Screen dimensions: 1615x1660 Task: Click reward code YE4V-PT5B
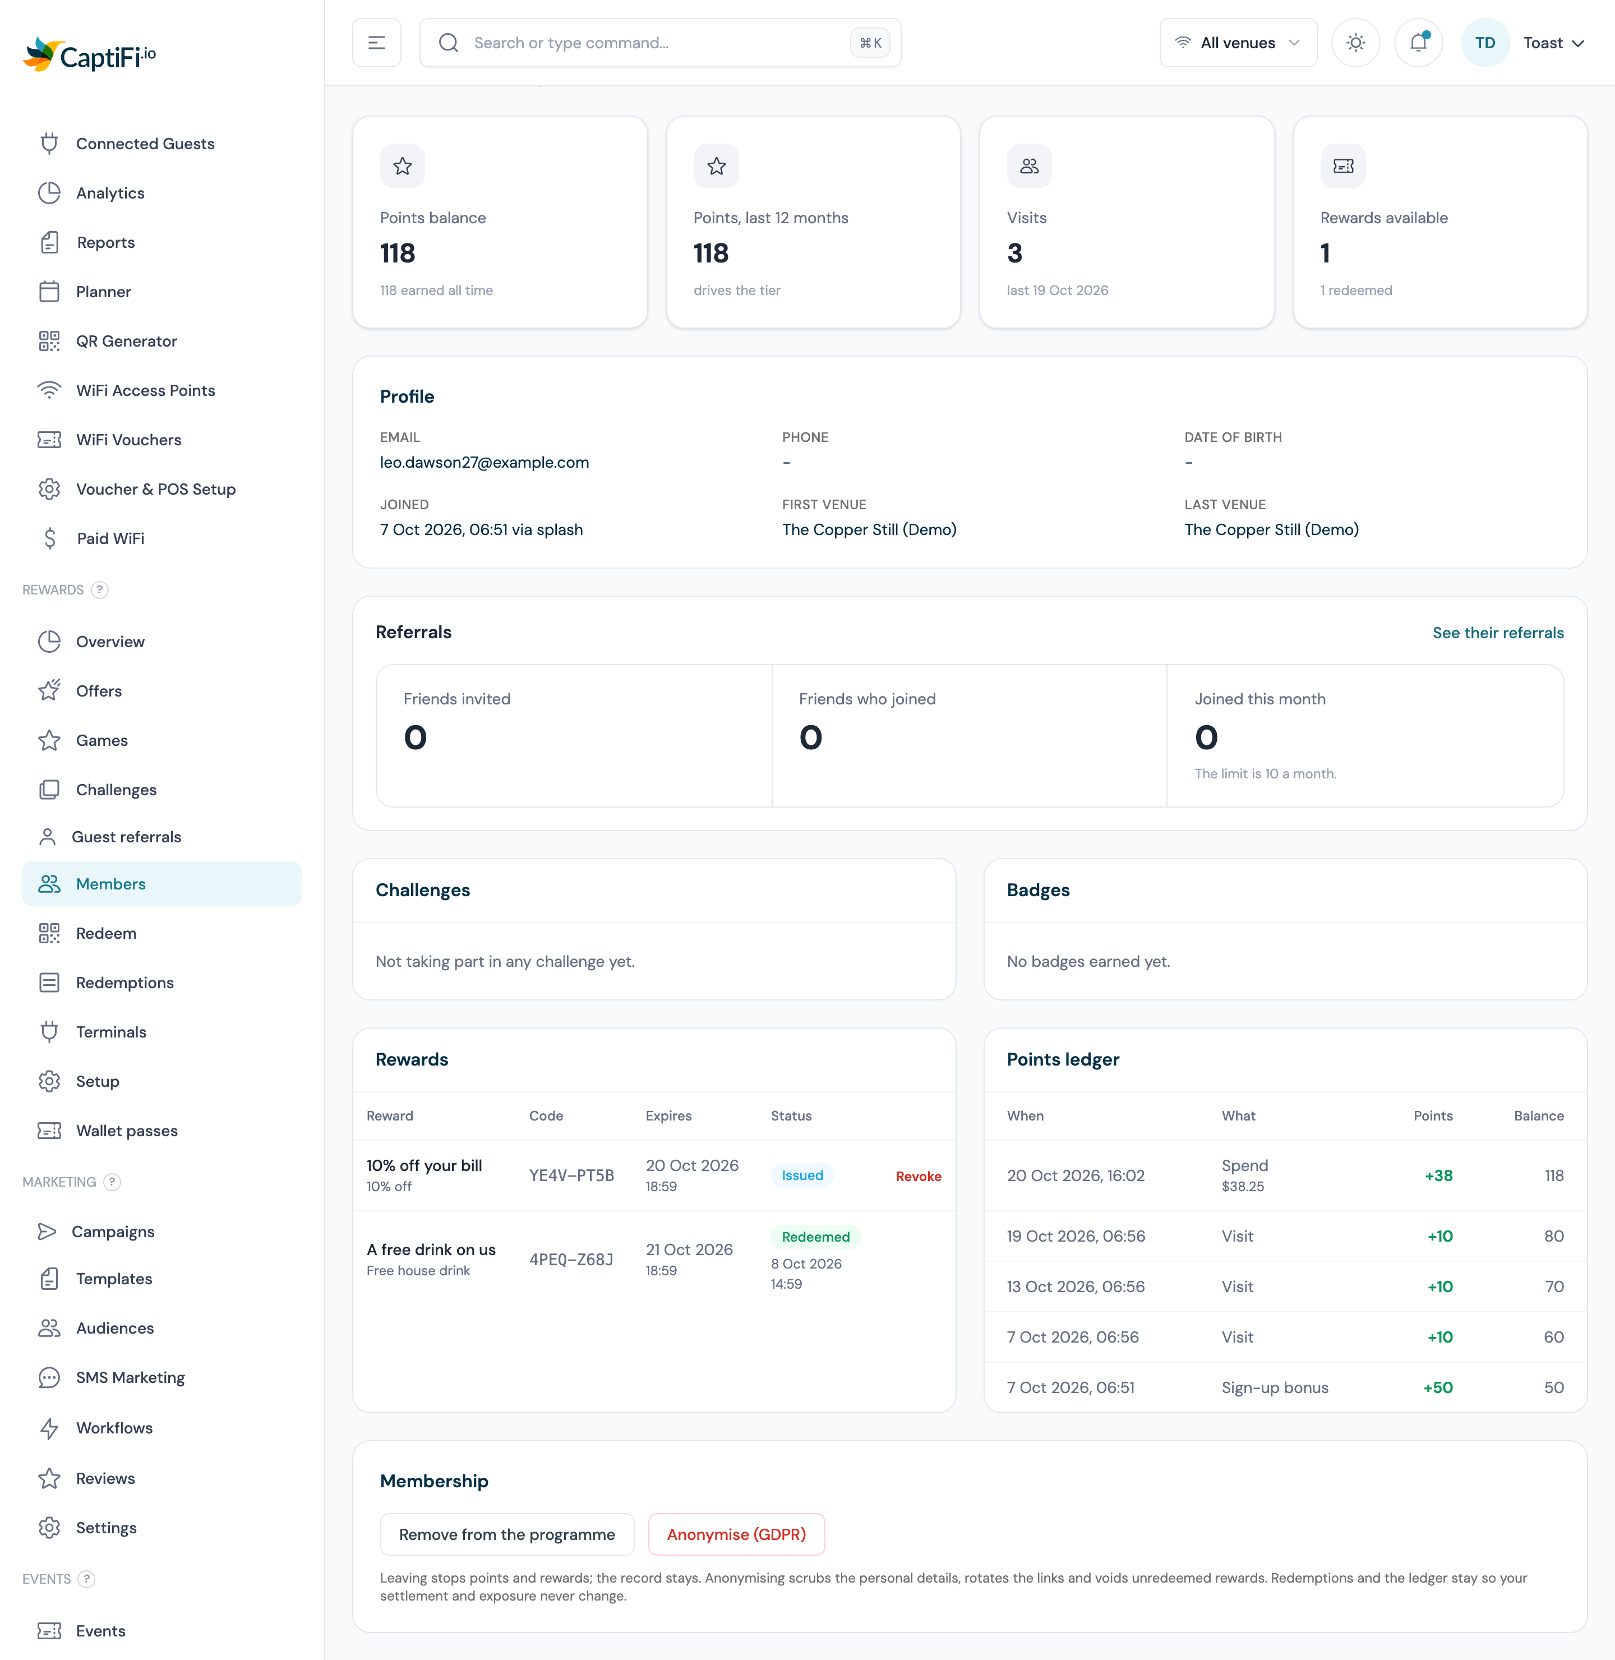pos(571,1175)
